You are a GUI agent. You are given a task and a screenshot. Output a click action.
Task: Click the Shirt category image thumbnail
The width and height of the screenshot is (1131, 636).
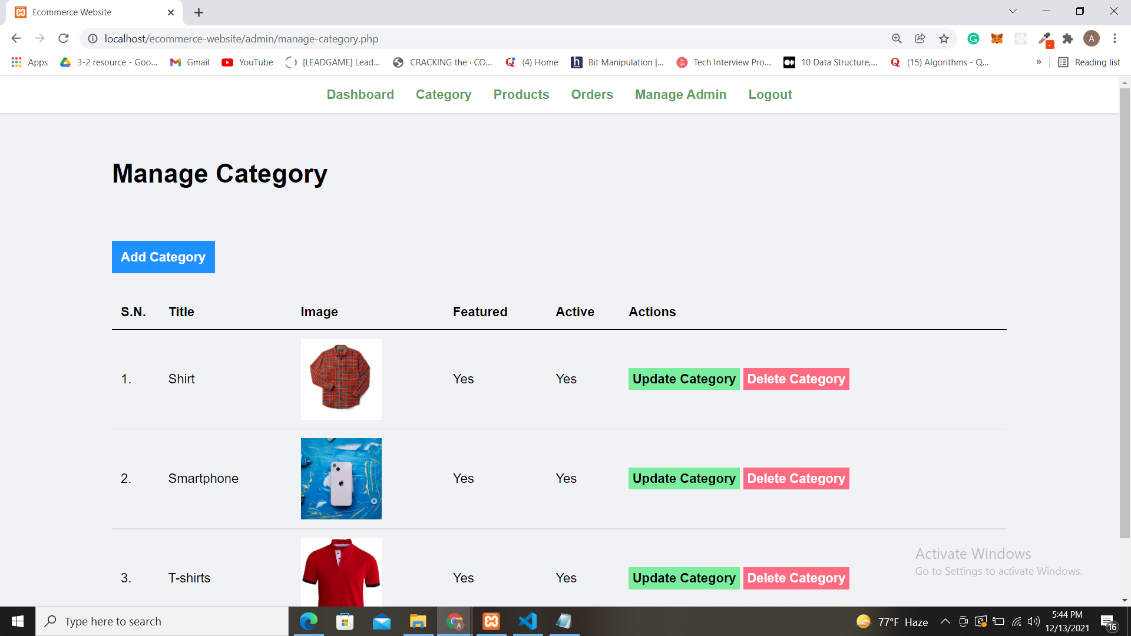pyautogui.click(x=341, y=379)
